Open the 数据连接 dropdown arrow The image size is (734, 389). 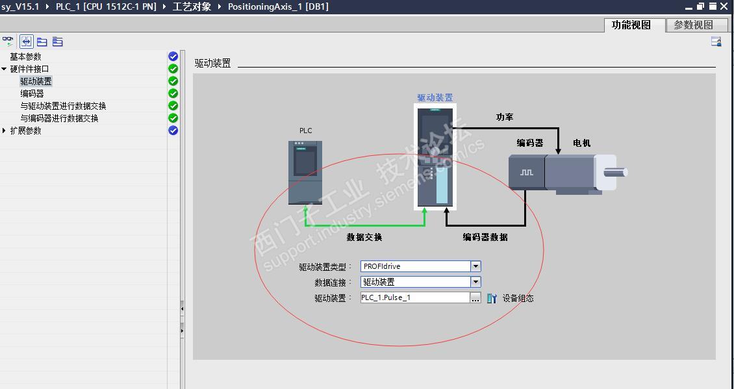[475, 282]
